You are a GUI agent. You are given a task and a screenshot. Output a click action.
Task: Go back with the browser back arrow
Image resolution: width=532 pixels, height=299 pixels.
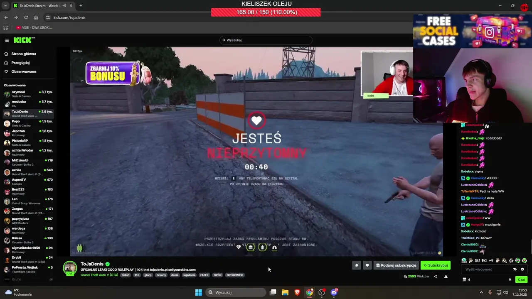click(x=6, y=17)
